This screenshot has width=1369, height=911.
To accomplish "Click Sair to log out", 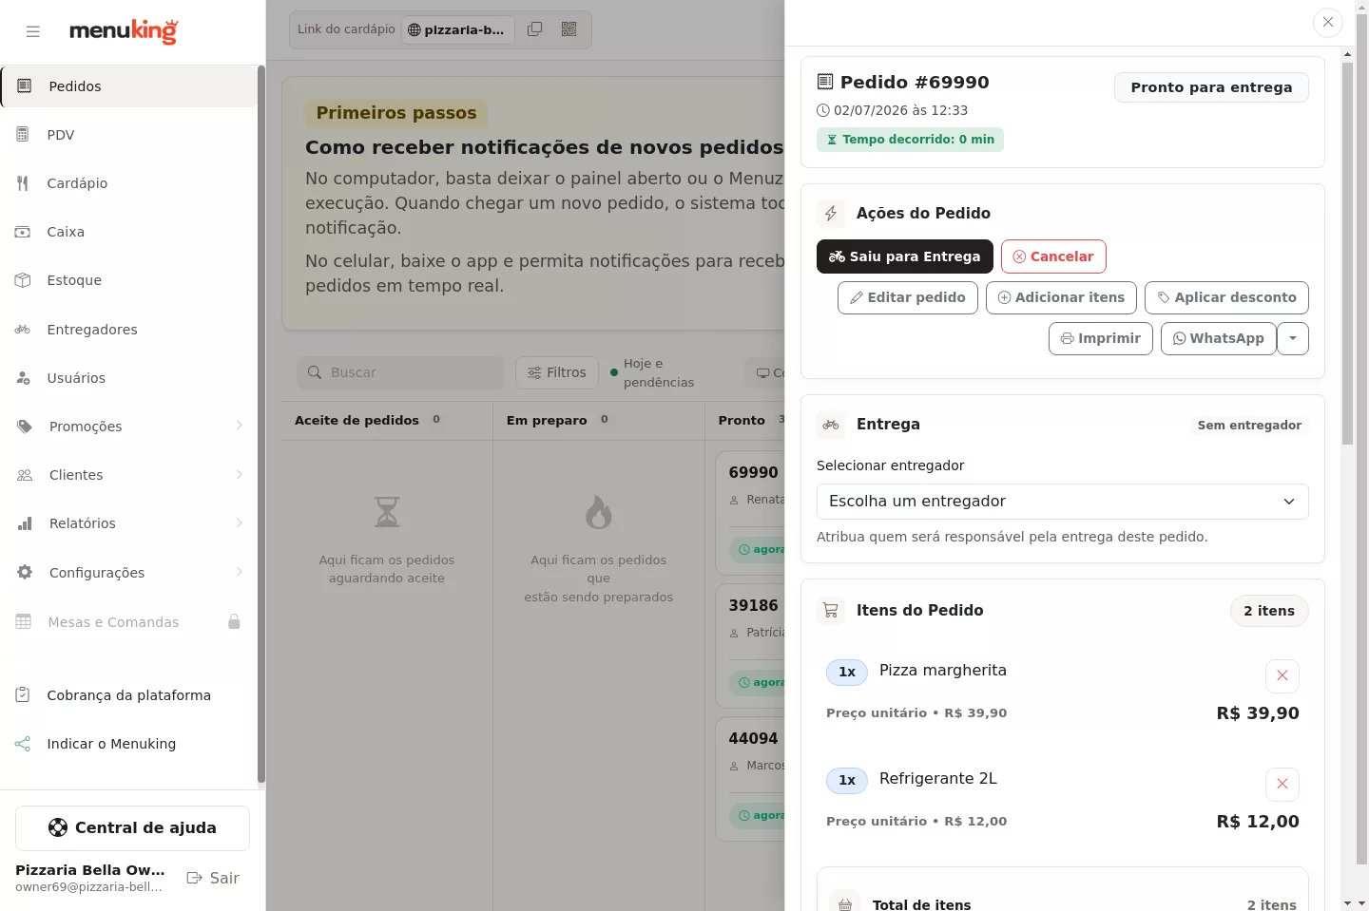I will click(x=213, y=878).
